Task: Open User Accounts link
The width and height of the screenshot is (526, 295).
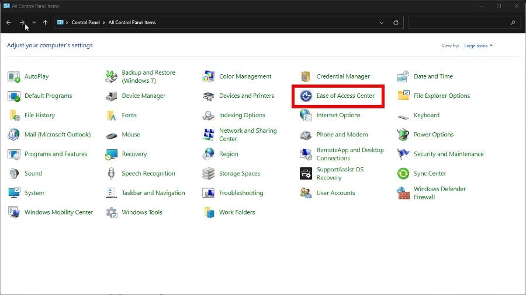Action: coord(335,192)
